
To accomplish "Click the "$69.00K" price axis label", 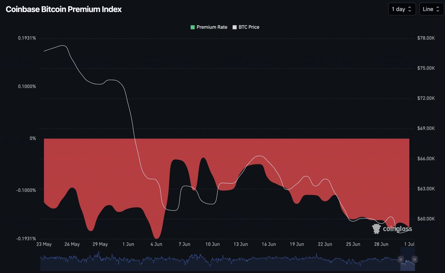I will click(x=426, y=128).
